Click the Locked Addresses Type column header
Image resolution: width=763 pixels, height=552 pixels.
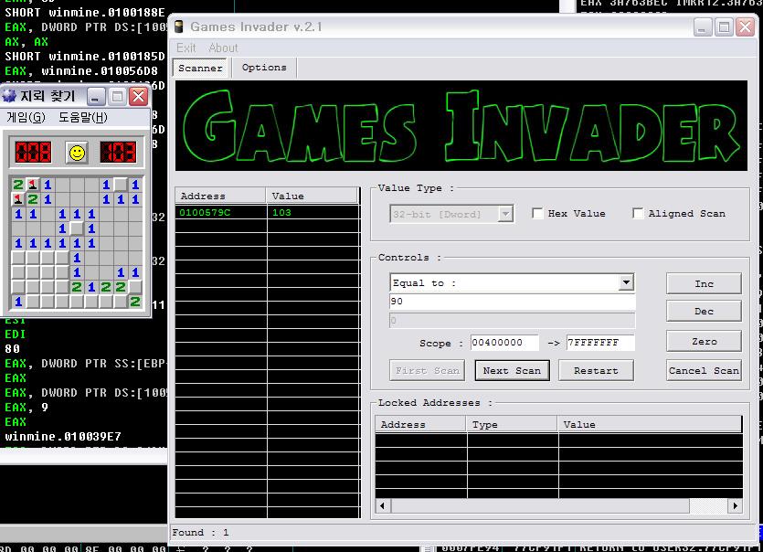coord(512,424)
